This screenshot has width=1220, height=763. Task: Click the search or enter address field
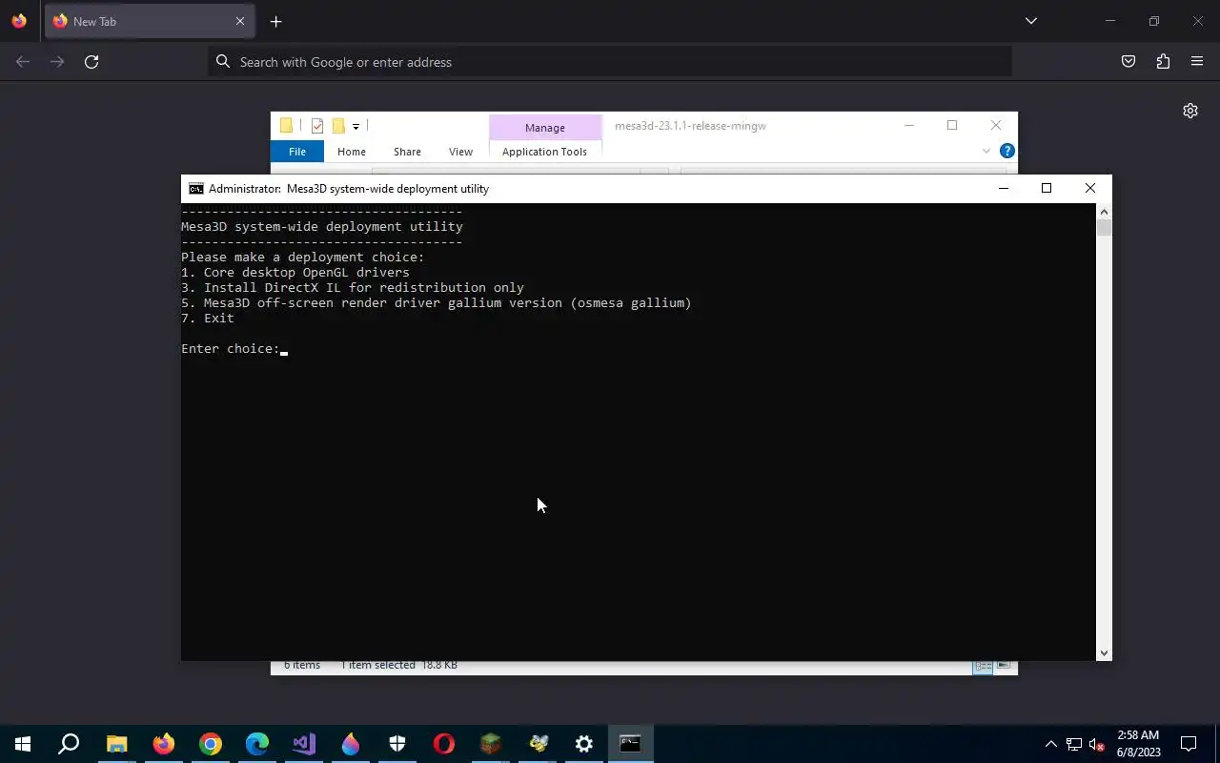pos(610,61)
